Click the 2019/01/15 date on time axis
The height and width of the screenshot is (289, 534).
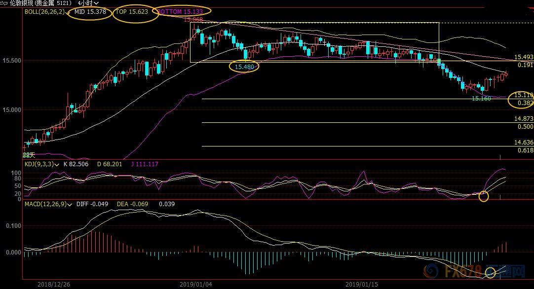[x=361, y=285]
